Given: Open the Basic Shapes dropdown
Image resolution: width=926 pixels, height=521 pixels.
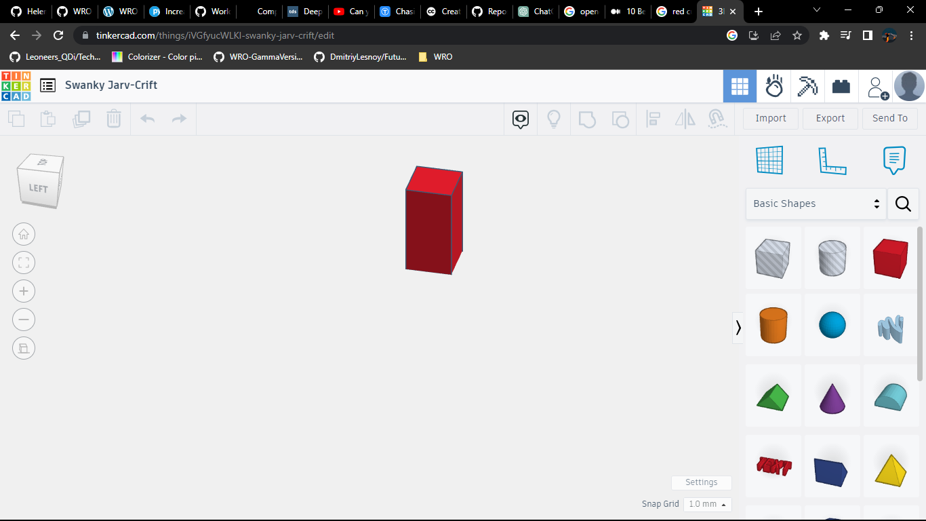Looking at the screenshot, I should pos(816,204).
